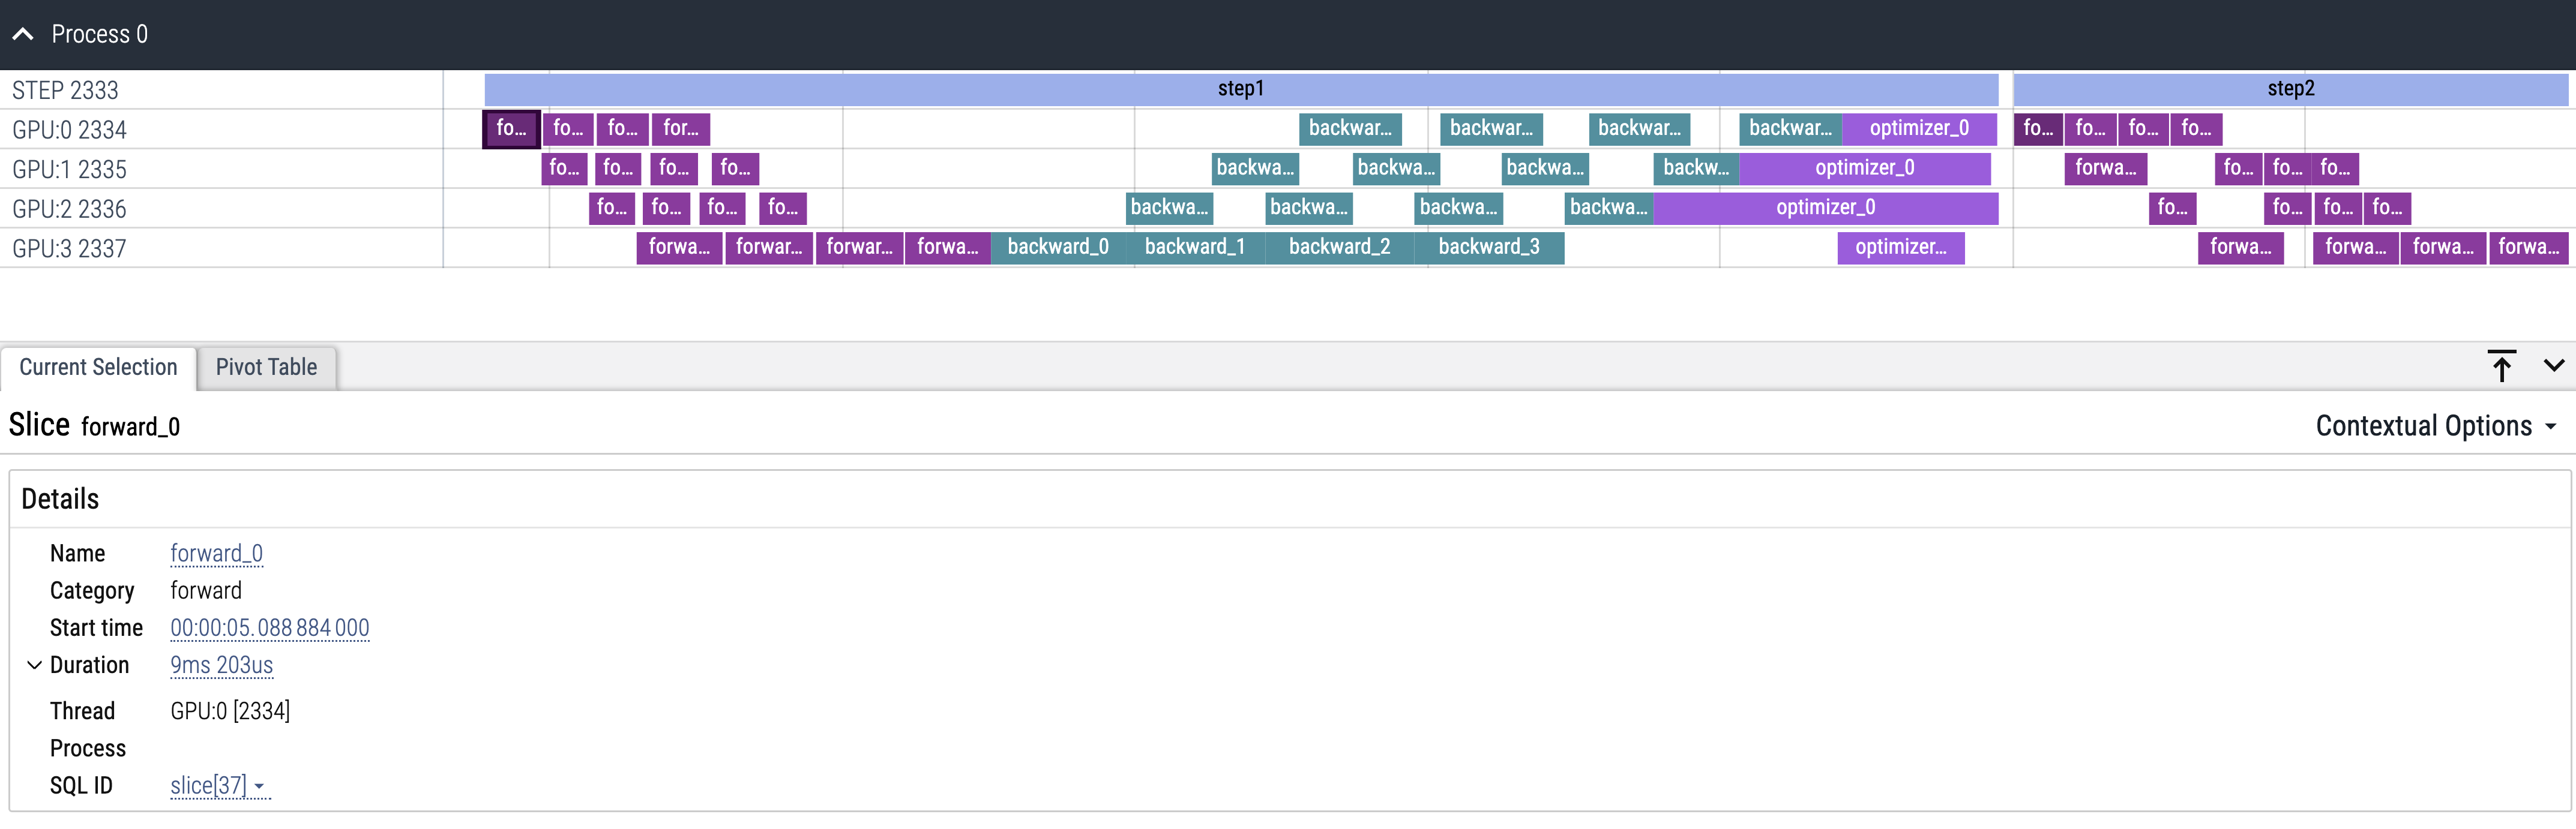Screen dimensions: 2576x829
Task: Click the start time timestamp link
Action: (x=269, y=628)
